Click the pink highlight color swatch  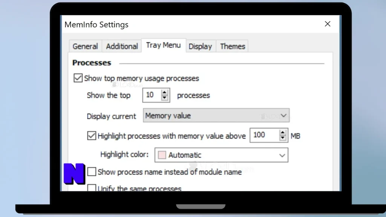click(x=162, y=155)
